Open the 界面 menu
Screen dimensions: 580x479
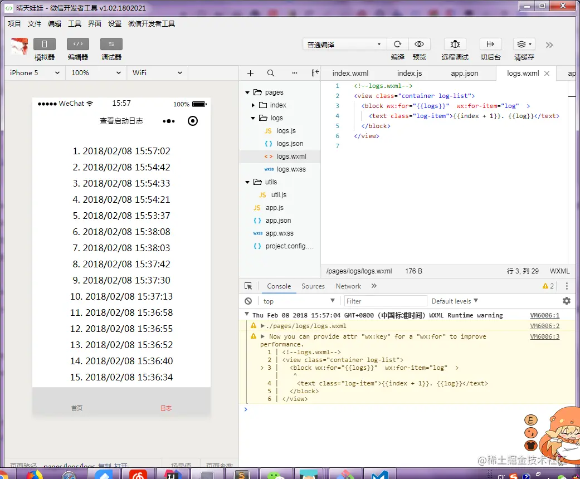click(x=95, y=24)
